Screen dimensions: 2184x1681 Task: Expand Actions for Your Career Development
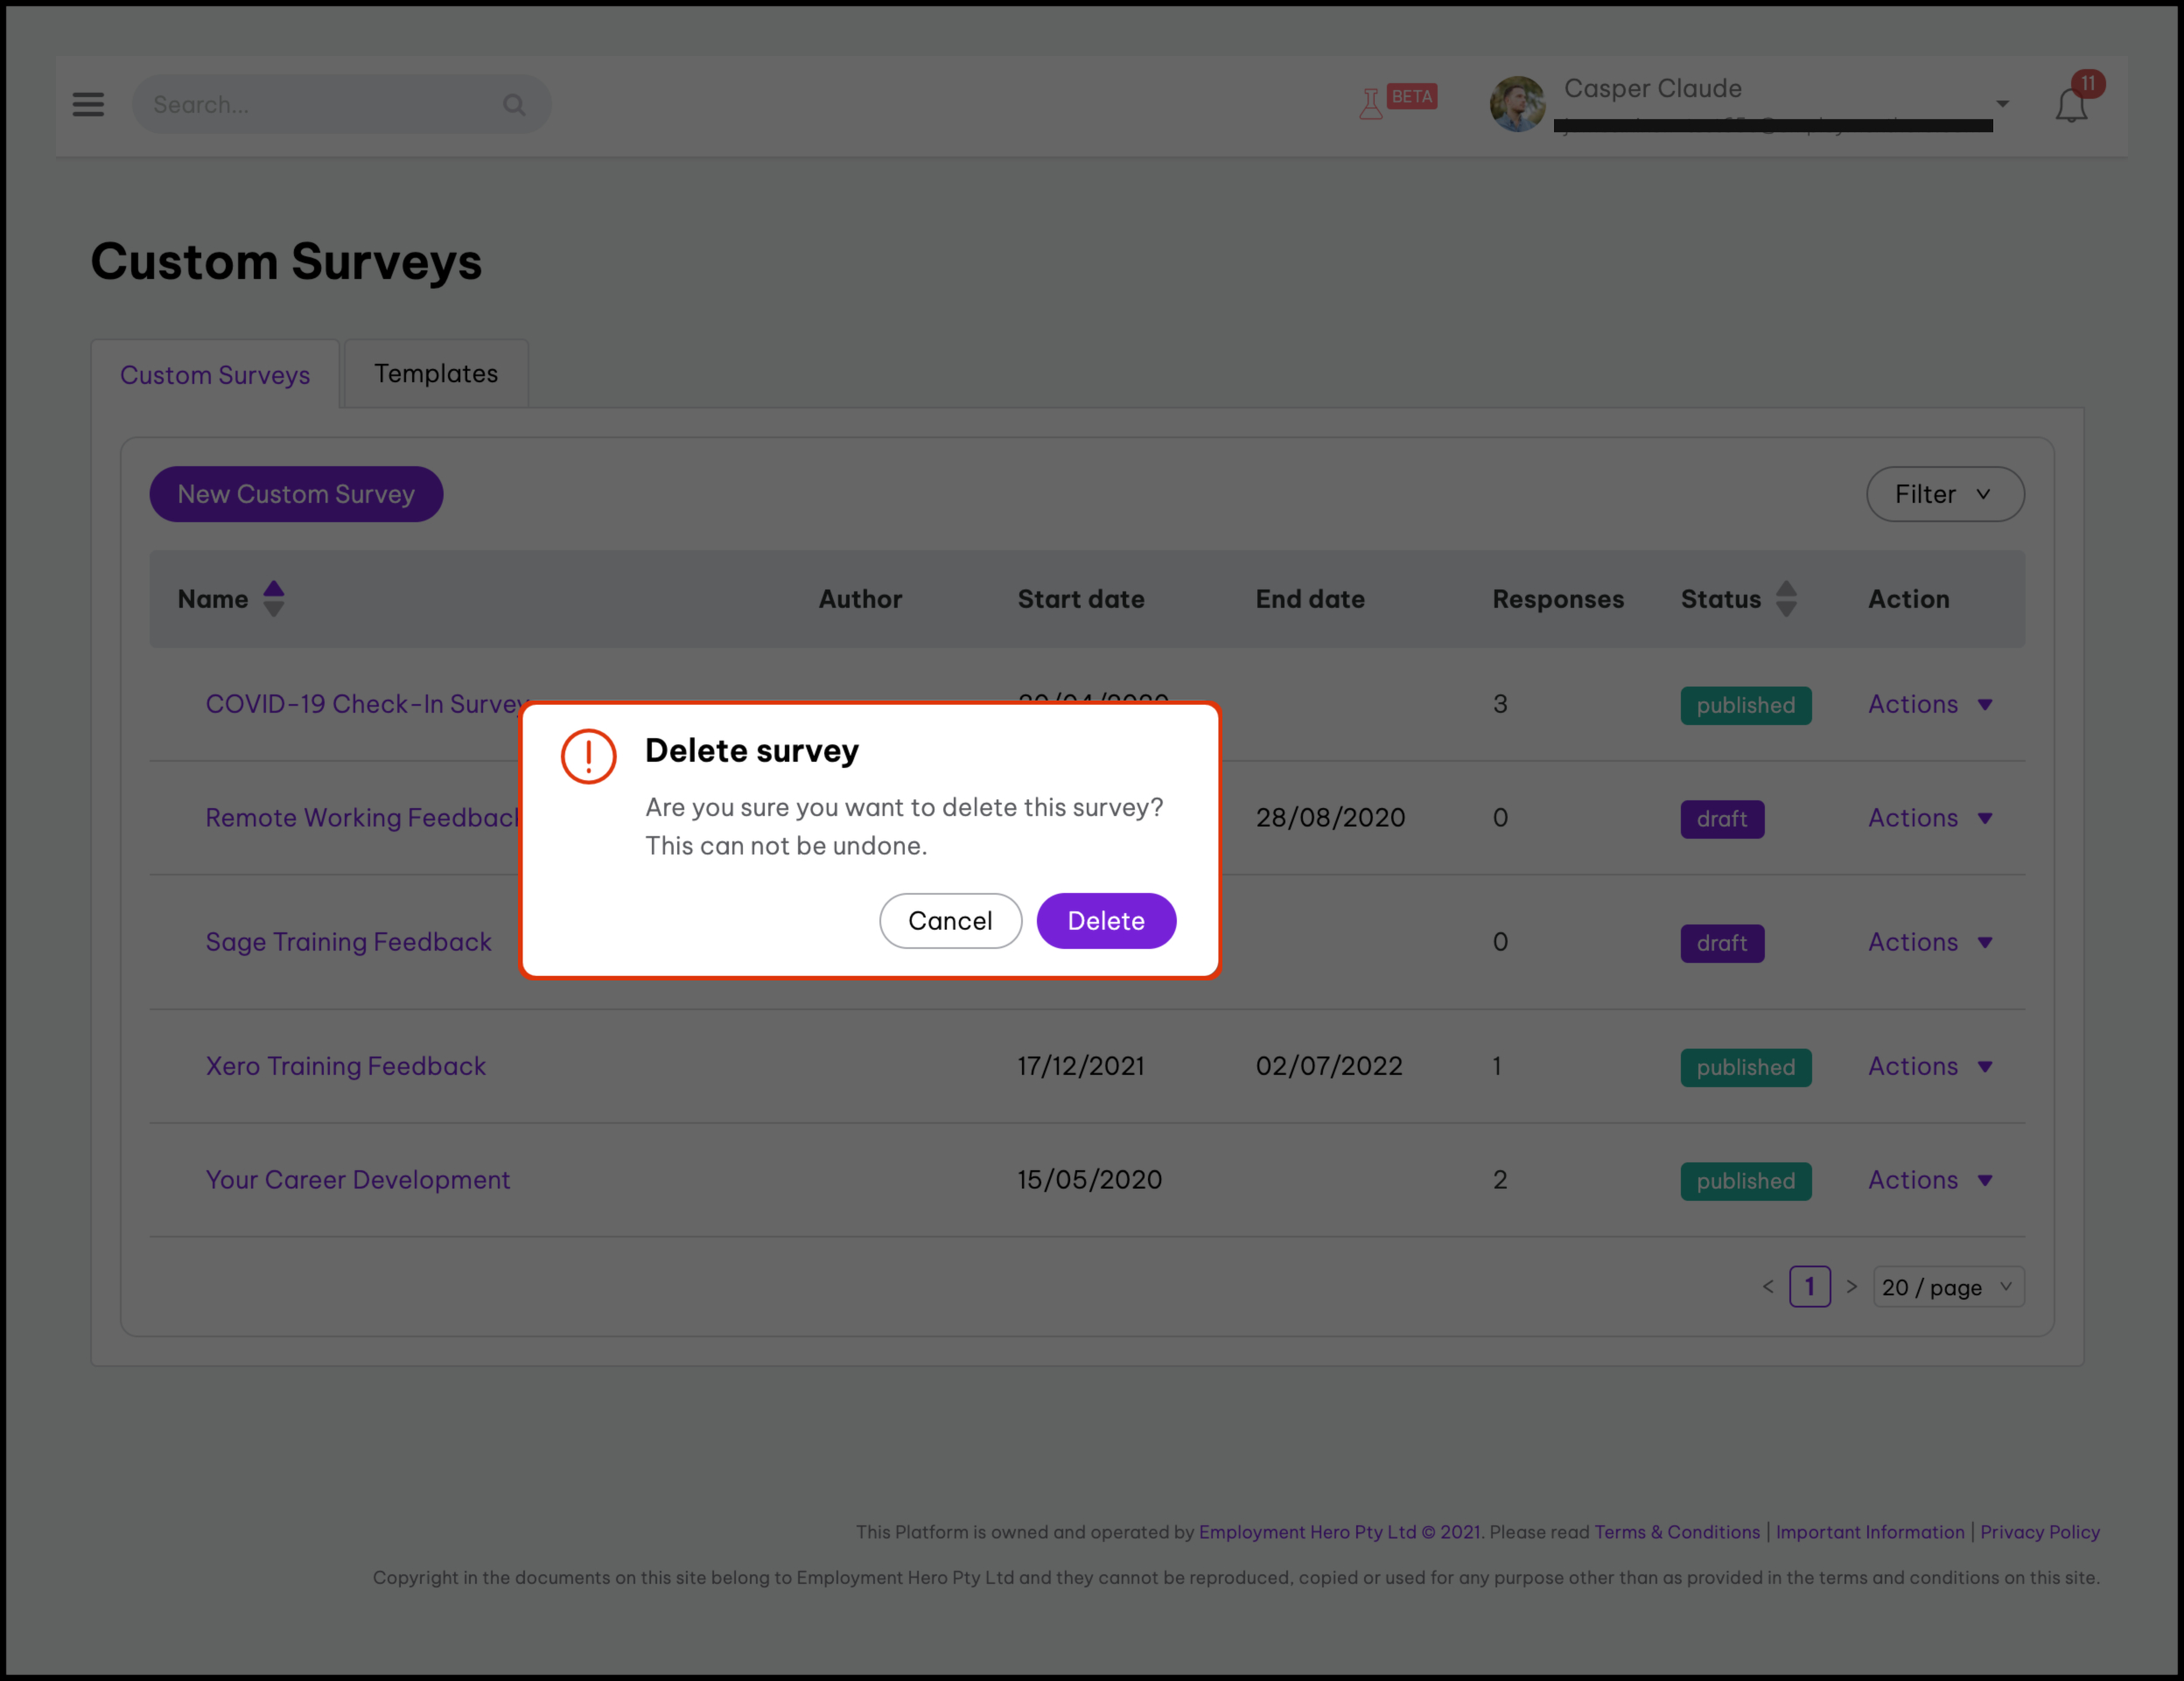click(x=1930, y=1181)
